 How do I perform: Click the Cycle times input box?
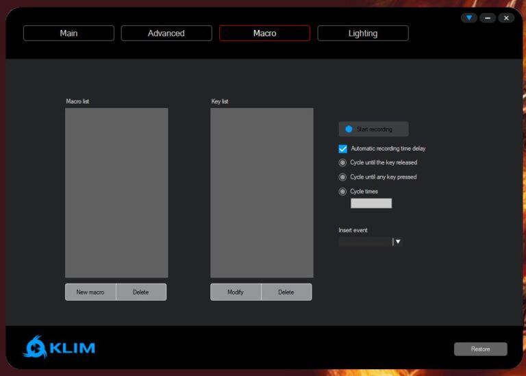pyautogui.click(x=371, y=203)
